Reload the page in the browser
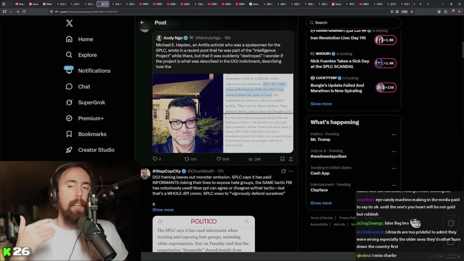This screenshot has height=261, width=464. tap(24, 12)
